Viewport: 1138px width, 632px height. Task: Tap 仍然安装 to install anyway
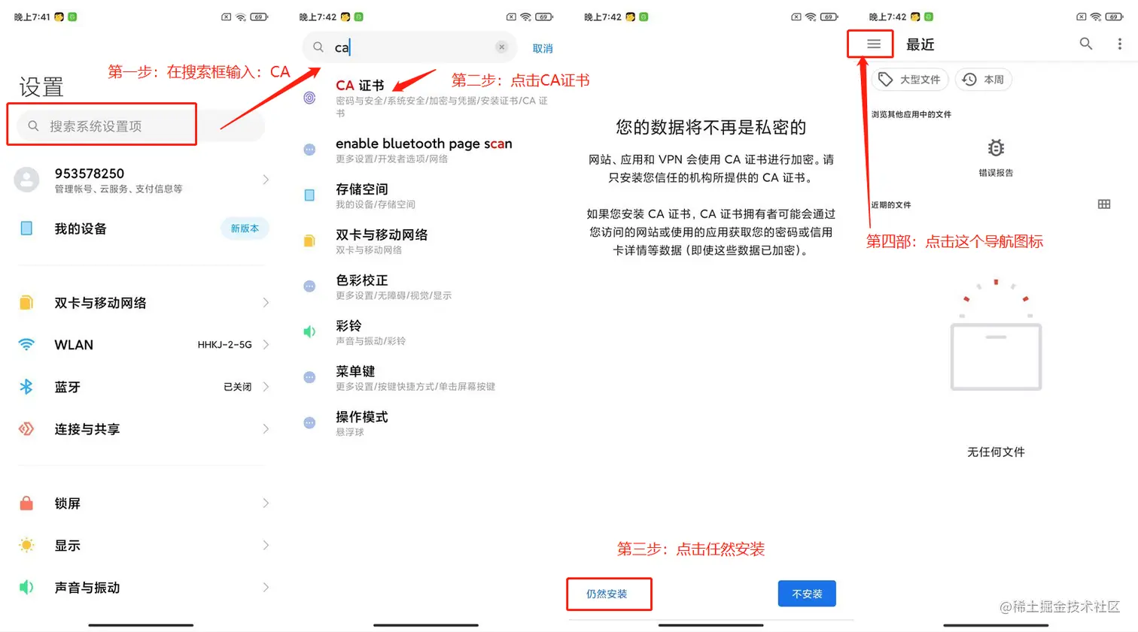[607, 594]
